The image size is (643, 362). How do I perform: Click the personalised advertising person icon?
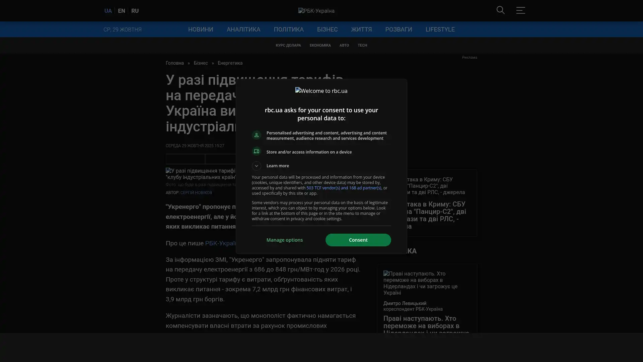coord(257,135)
